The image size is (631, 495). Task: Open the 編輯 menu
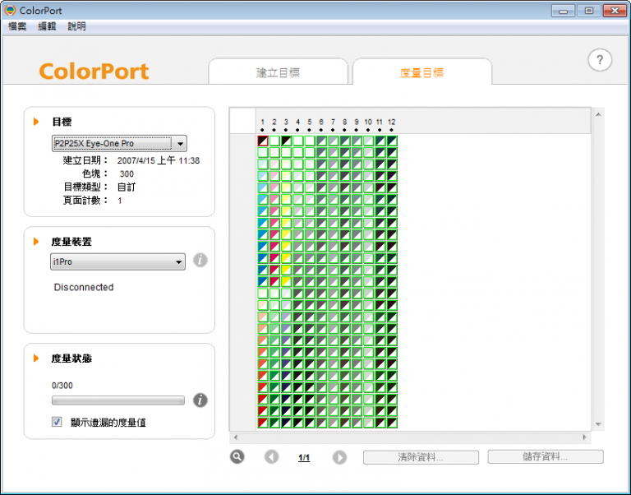47,26
